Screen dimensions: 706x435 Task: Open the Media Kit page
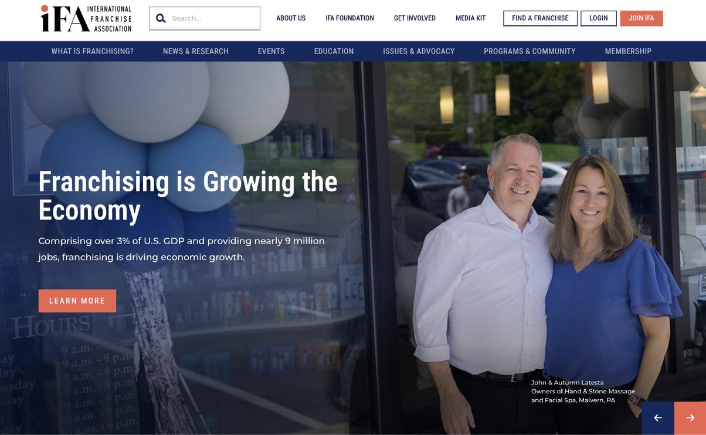tap(470, 18)
